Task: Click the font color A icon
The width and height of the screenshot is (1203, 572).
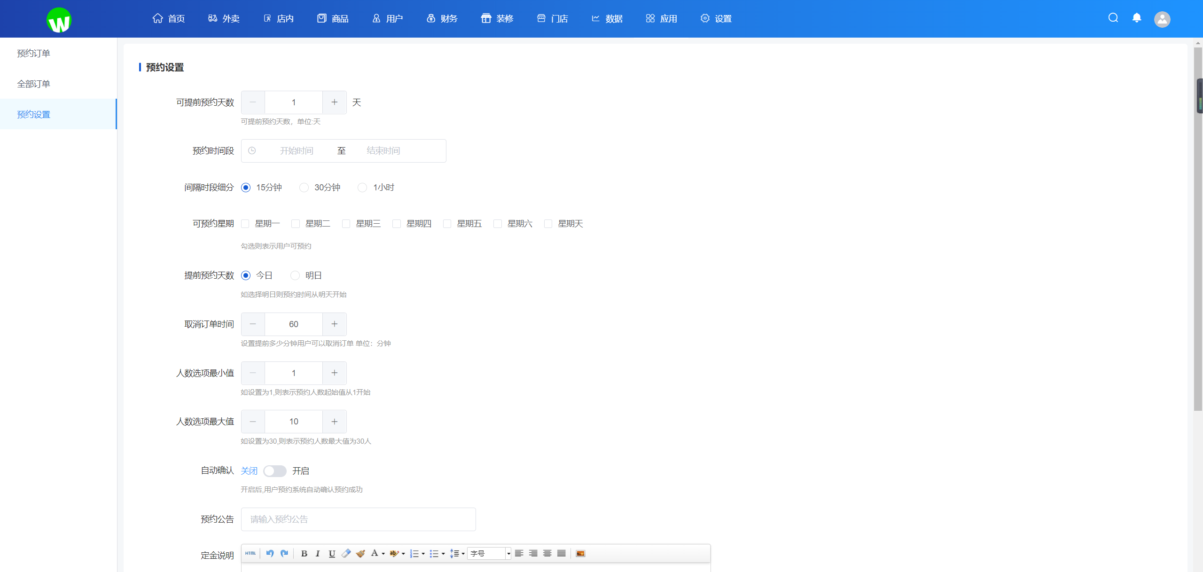Action: coord(375,553)
